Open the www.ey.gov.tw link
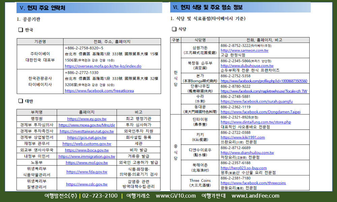Image resolution: width=337 pixels, height=202 pixels. pos(87,119)
